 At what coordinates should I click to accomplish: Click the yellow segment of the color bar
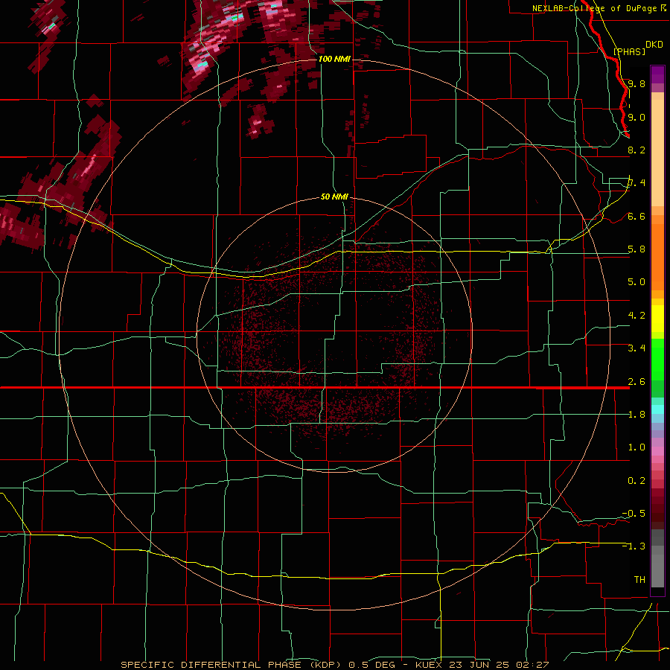coord(657,319)
